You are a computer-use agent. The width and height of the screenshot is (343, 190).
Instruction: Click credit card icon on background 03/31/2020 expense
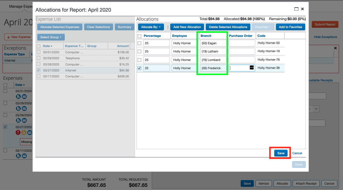[x=24, y=96]
